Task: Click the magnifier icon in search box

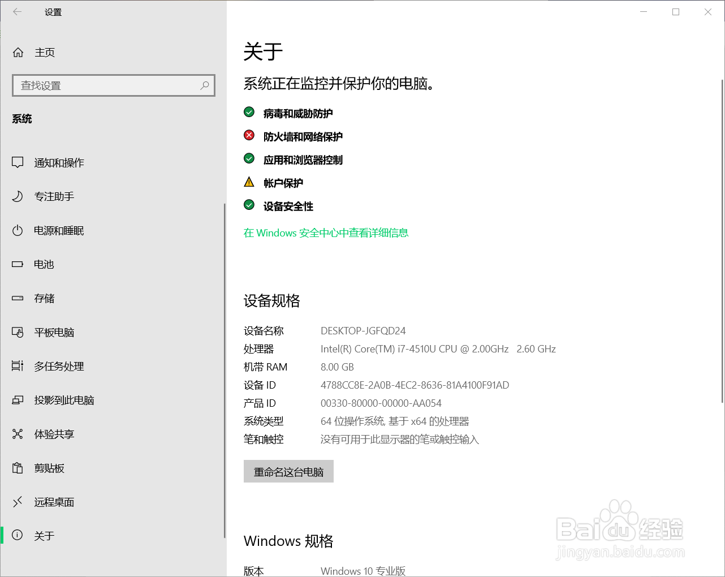Action: pos(205,85)
